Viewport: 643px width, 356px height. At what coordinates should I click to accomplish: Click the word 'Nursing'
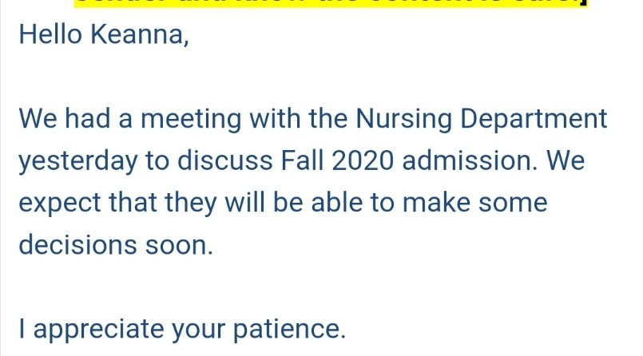click(x=404, y=119)
